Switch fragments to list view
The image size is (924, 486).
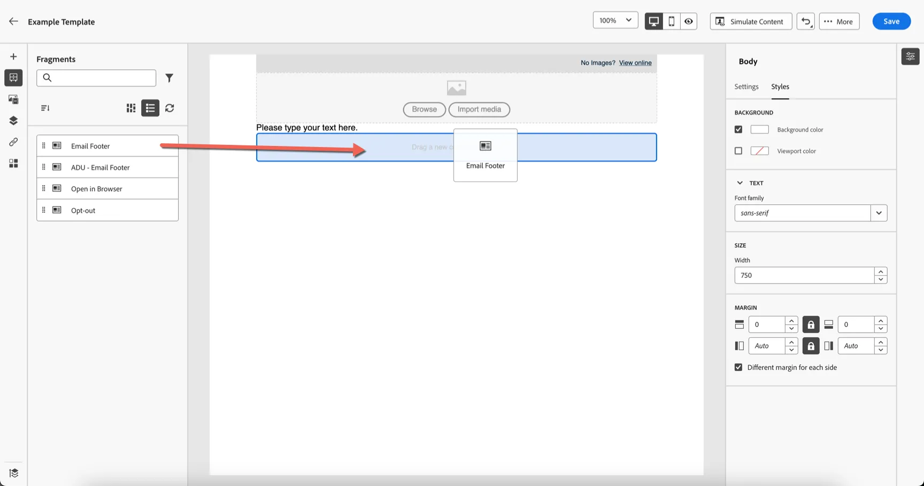[150, 108]
